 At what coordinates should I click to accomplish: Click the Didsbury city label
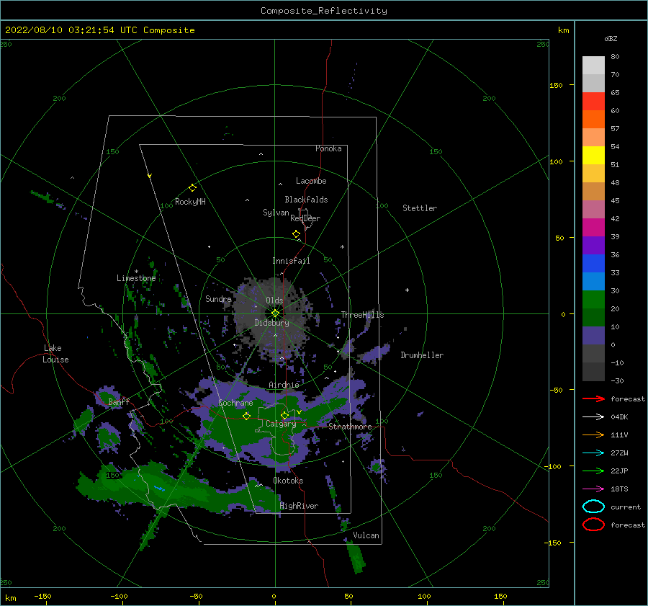[x=271, y=323]
